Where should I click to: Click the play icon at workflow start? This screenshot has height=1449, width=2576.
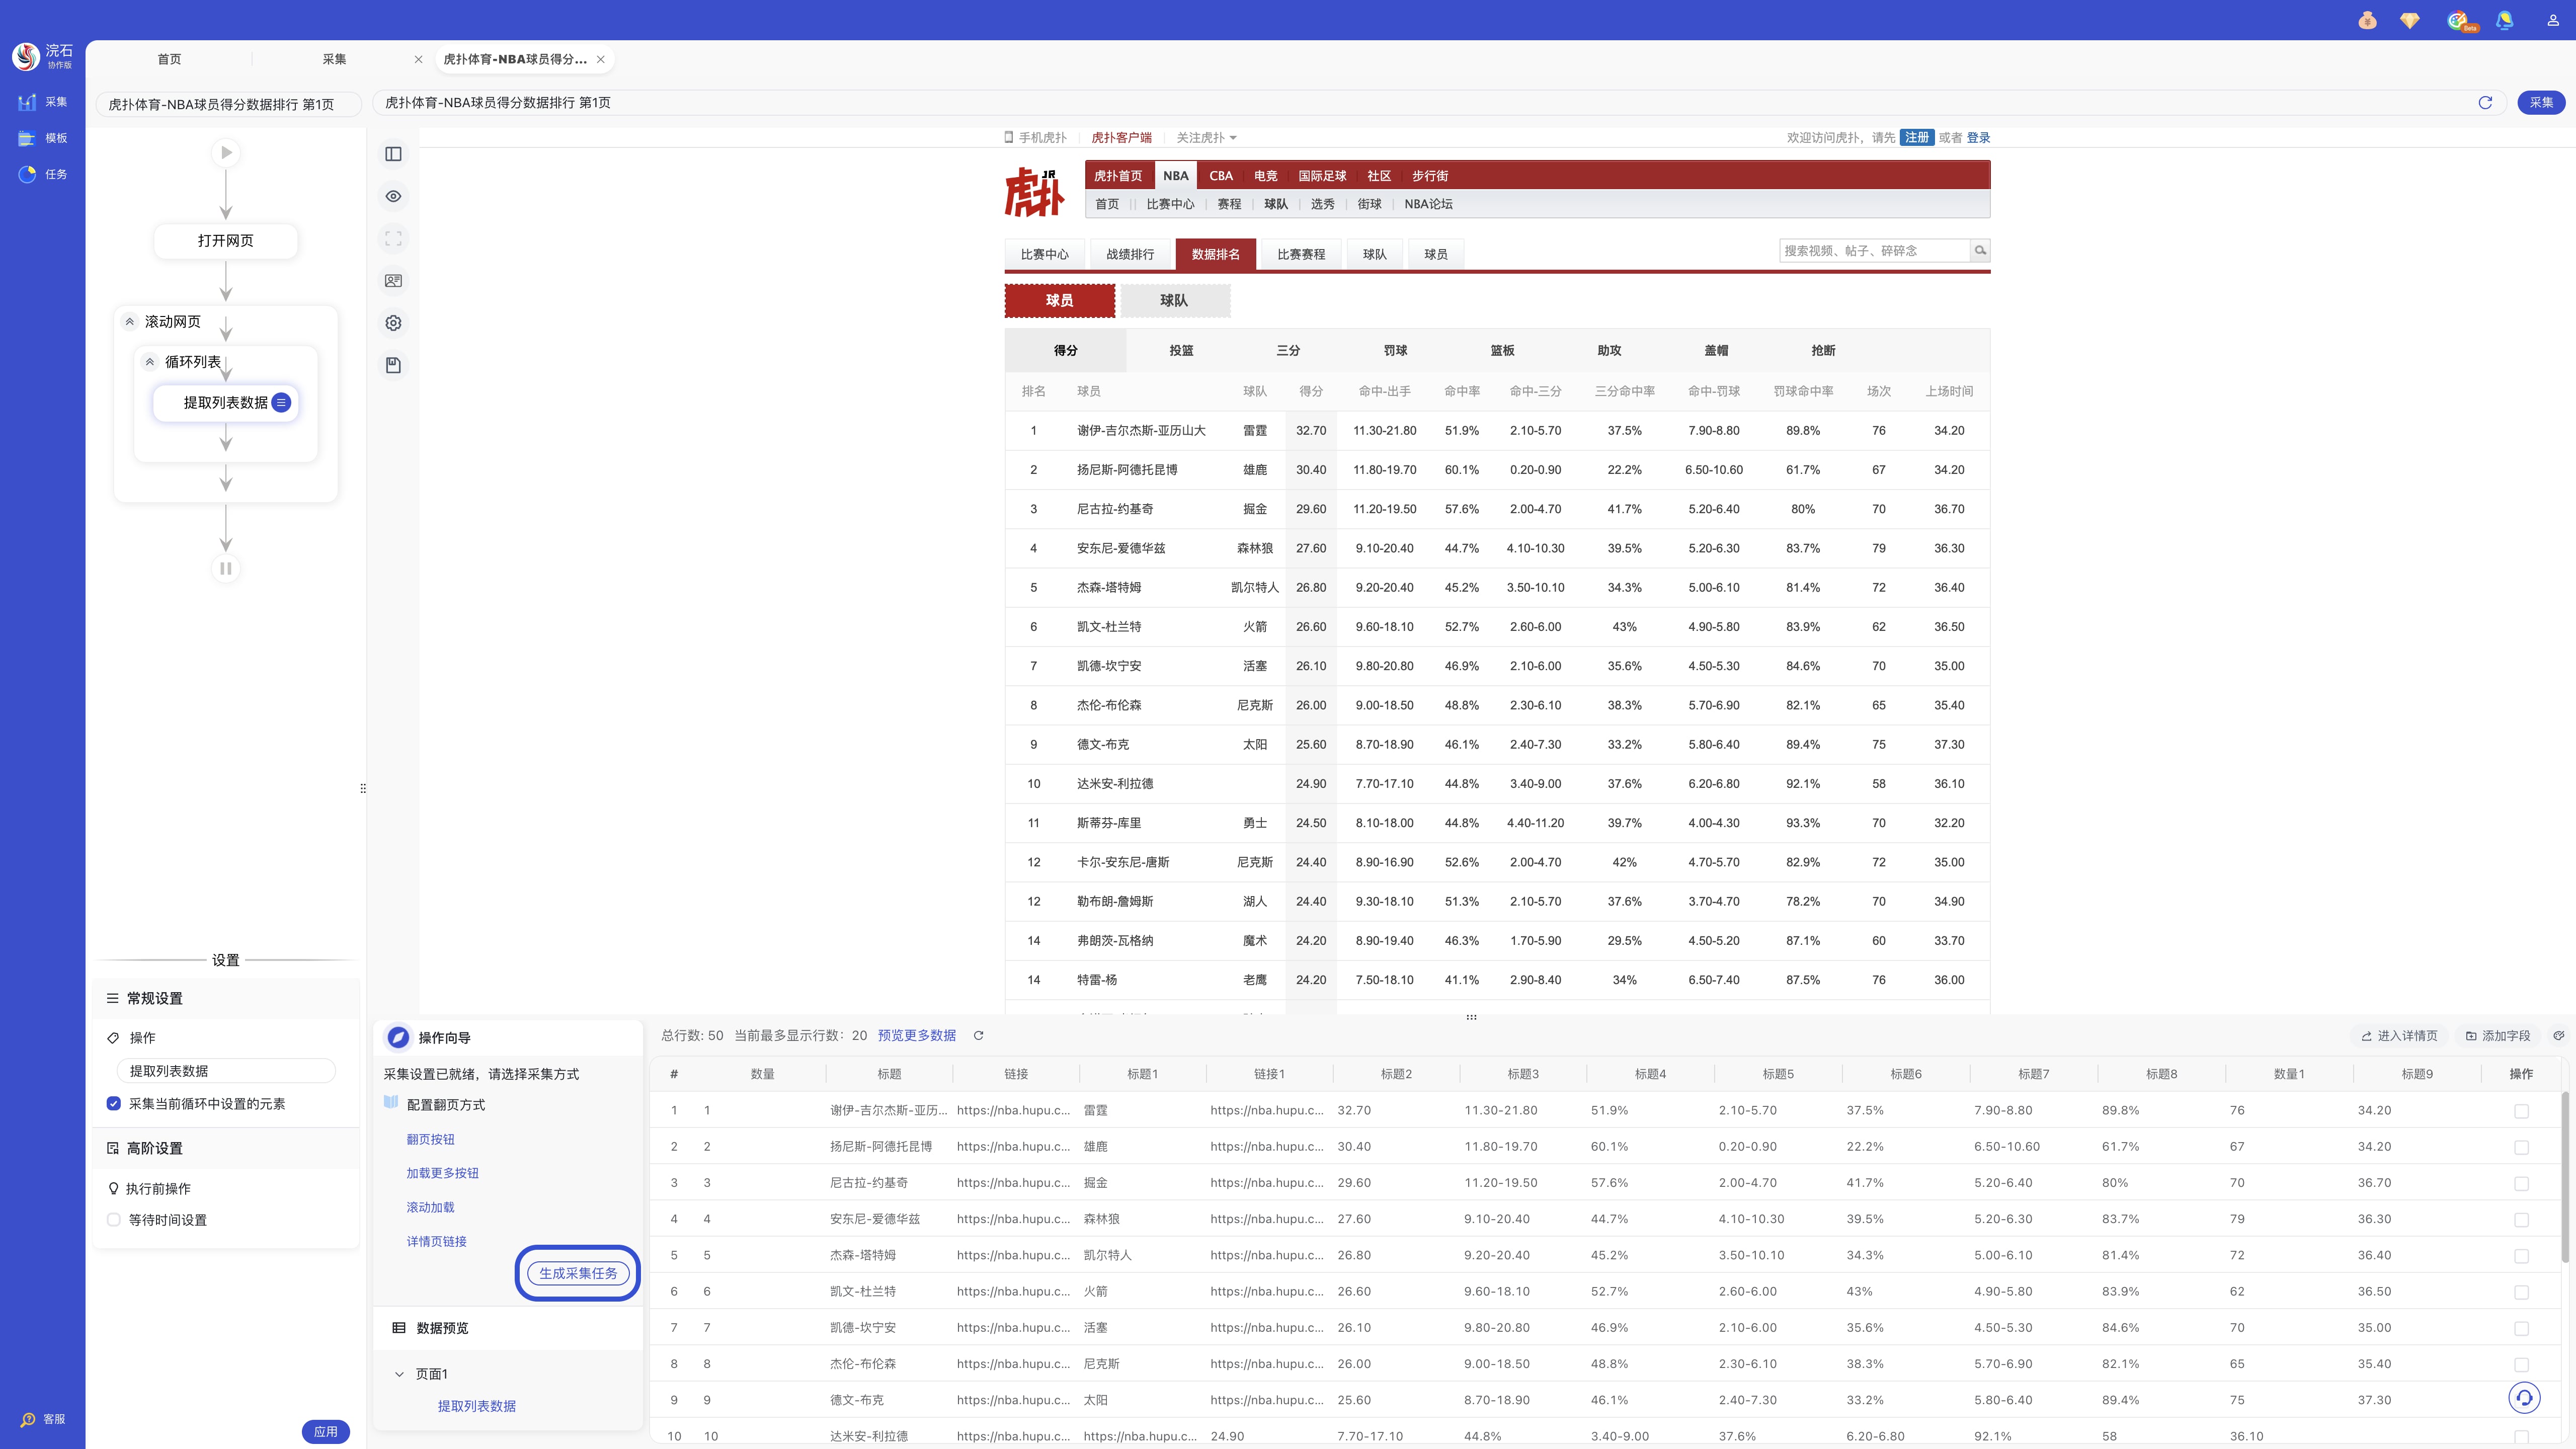pyautogui.click(x=226, y=153)
